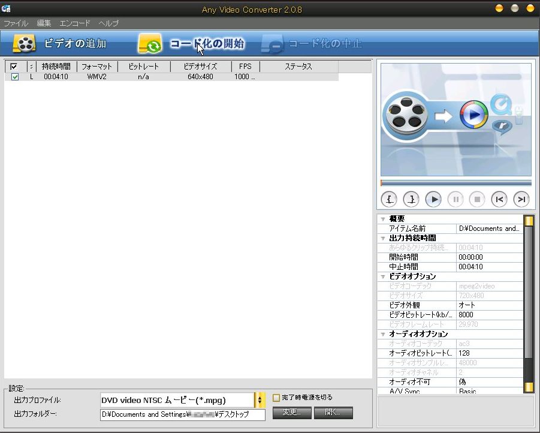Click the properties scrollbar up arrow
The image size is (540, 433).
[x=528, y=220]
